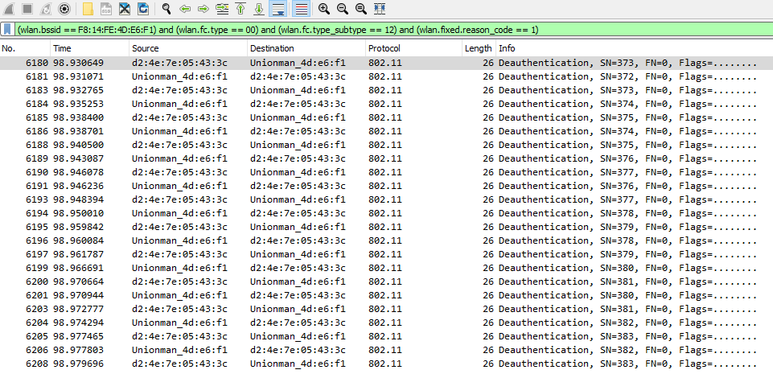773x374 pixels.
Task: Select packet number 6208 row
Action: pyautogui.click(x=386, y=364)
